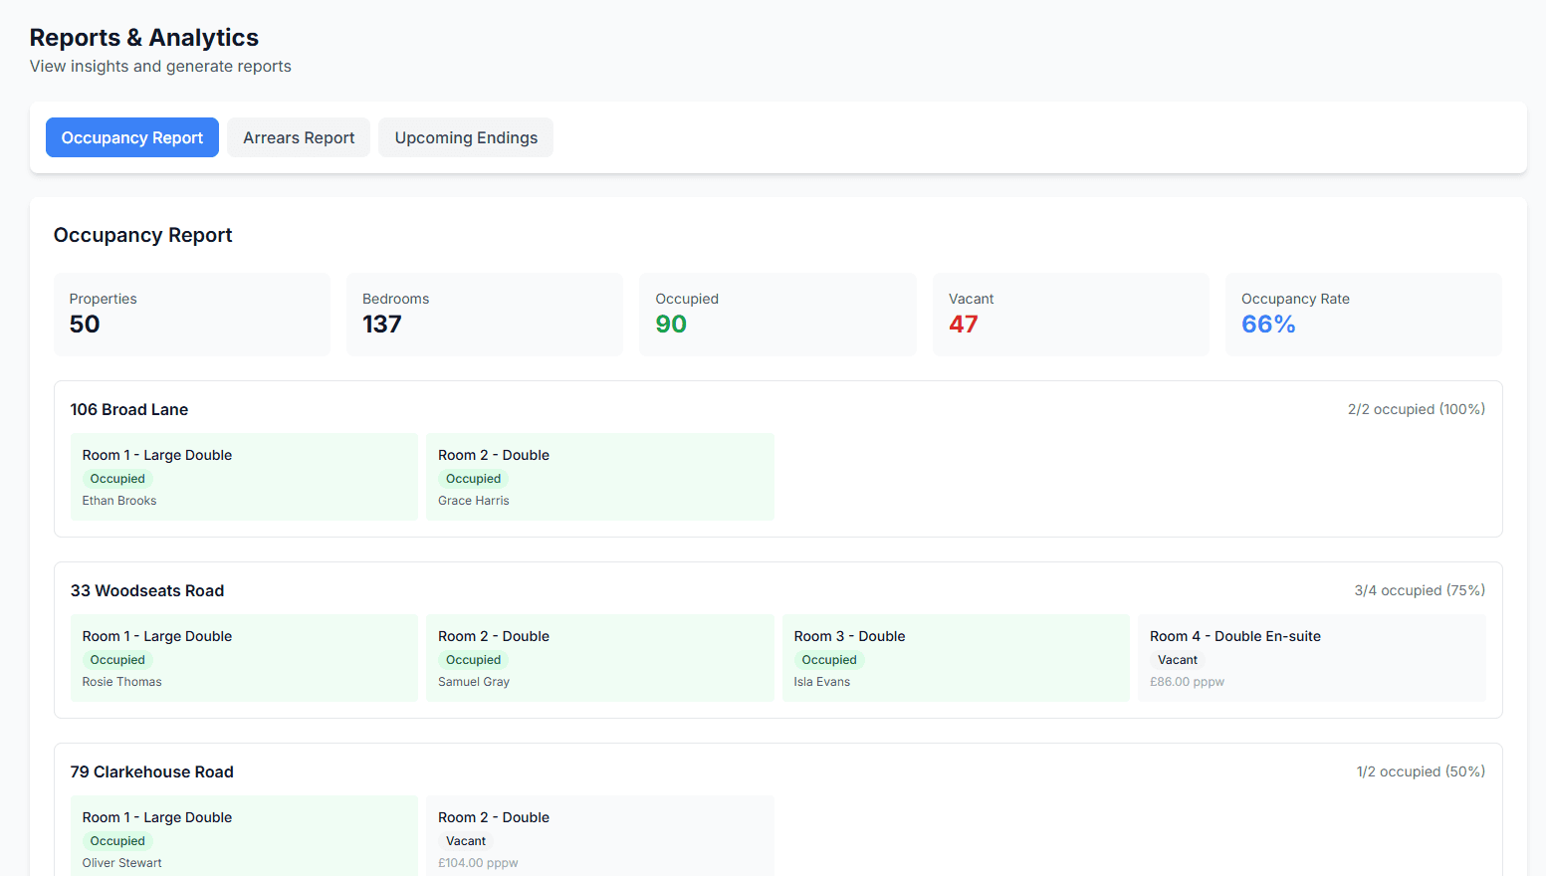Click Samuel Gray's Room 2 Double card
The width and height of the screenshot is (1546, 876).
(x=600, y=658)
